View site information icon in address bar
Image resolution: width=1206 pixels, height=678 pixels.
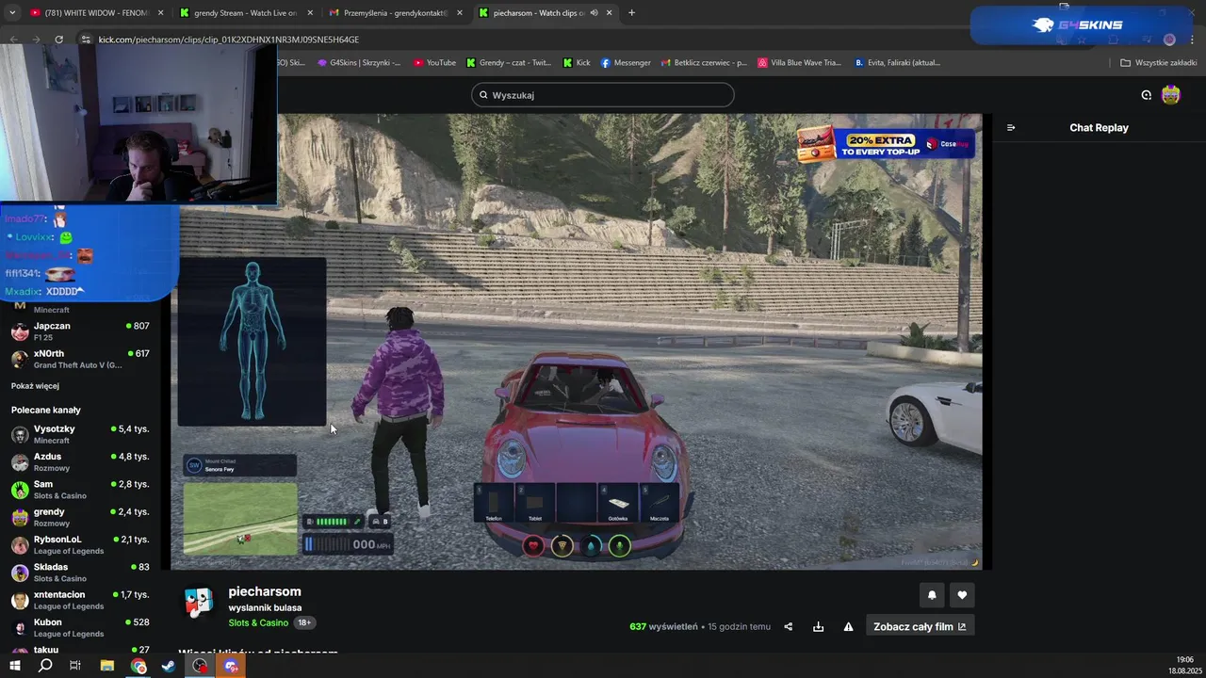(85, 40)
